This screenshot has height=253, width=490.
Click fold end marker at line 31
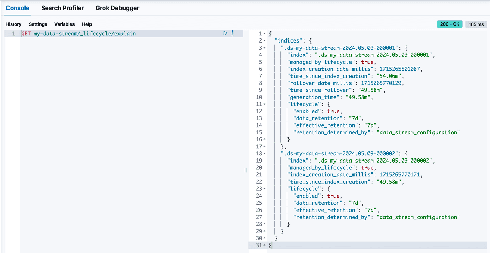(265, 245)
